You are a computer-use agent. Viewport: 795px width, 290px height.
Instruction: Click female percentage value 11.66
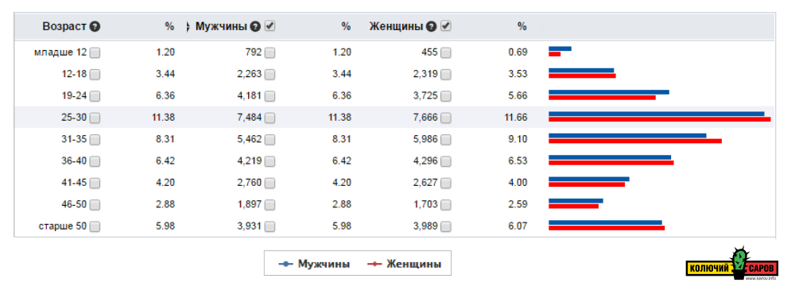click(x=516, y=118)
